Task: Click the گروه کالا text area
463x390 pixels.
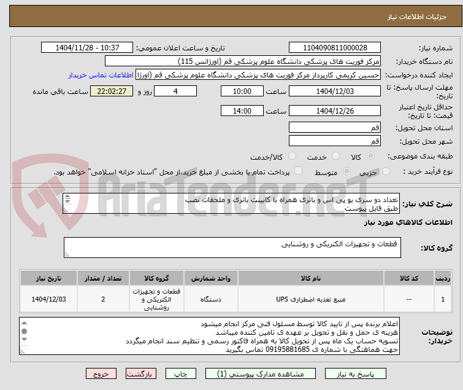Action: point(232,248)
